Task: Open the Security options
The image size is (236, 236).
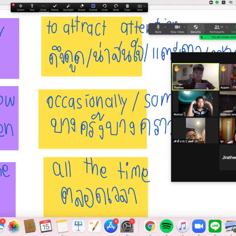Action: (196, 29)
